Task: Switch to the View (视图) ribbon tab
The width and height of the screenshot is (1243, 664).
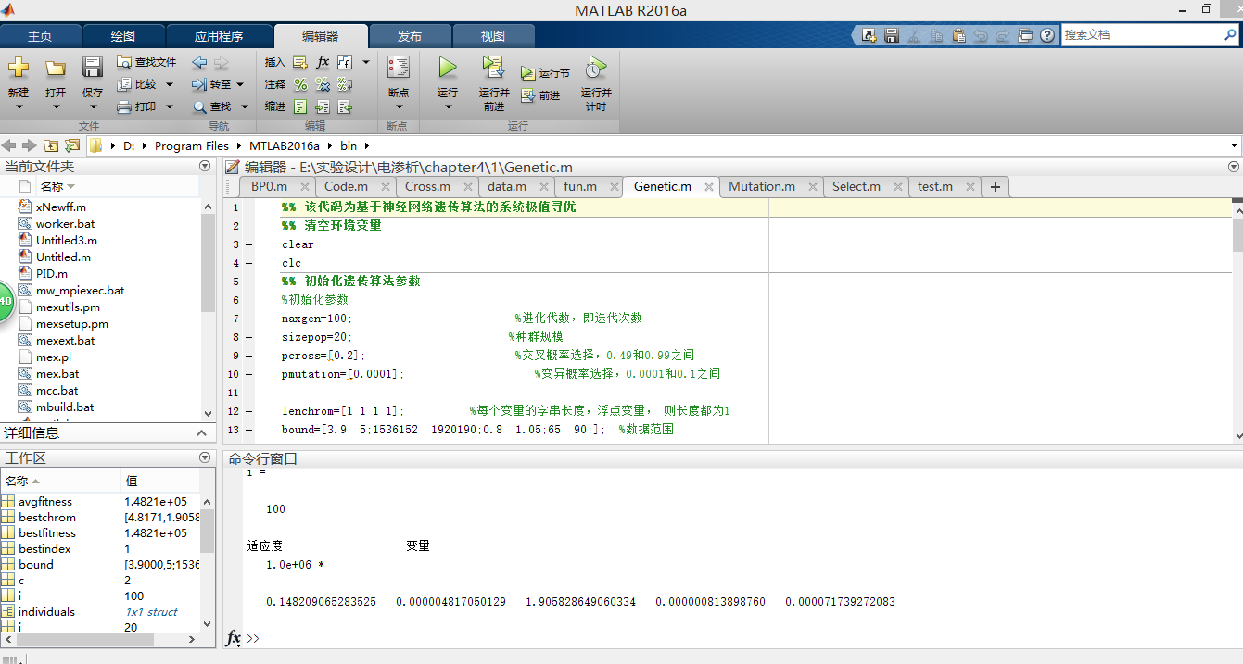Action: [493, 36]
